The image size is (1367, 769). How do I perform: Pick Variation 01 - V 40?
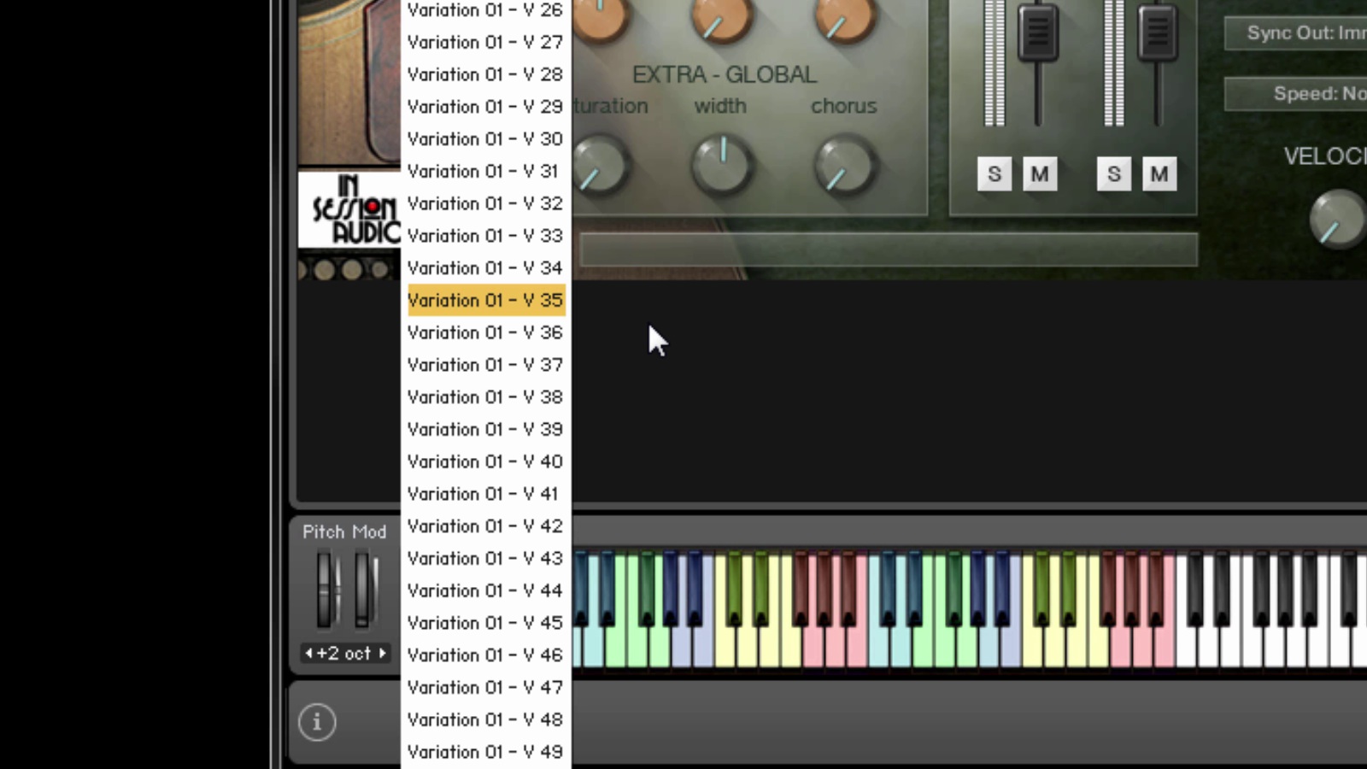click(x=485, y=461)
